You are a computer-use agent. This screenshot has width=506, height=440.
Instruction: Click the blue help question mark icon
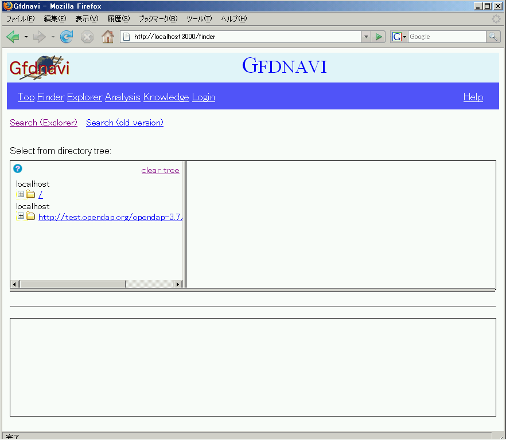coord(17,169)
